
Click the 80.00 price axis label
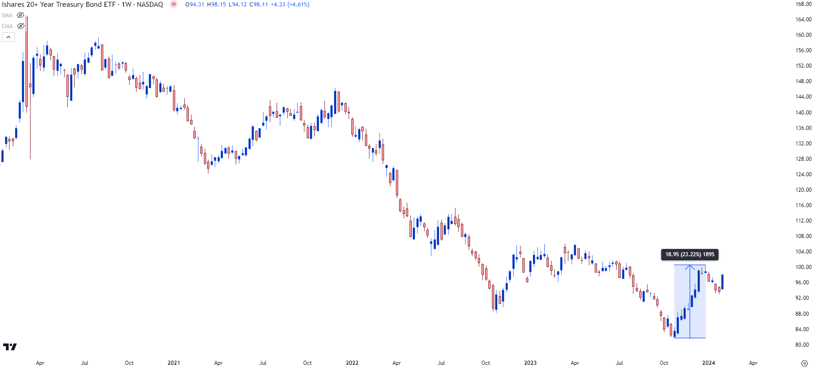point(803,345)
